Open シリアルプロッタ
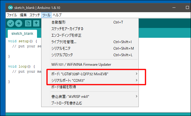This screenshot has width=191, height=116. click(x=90, y=55)
